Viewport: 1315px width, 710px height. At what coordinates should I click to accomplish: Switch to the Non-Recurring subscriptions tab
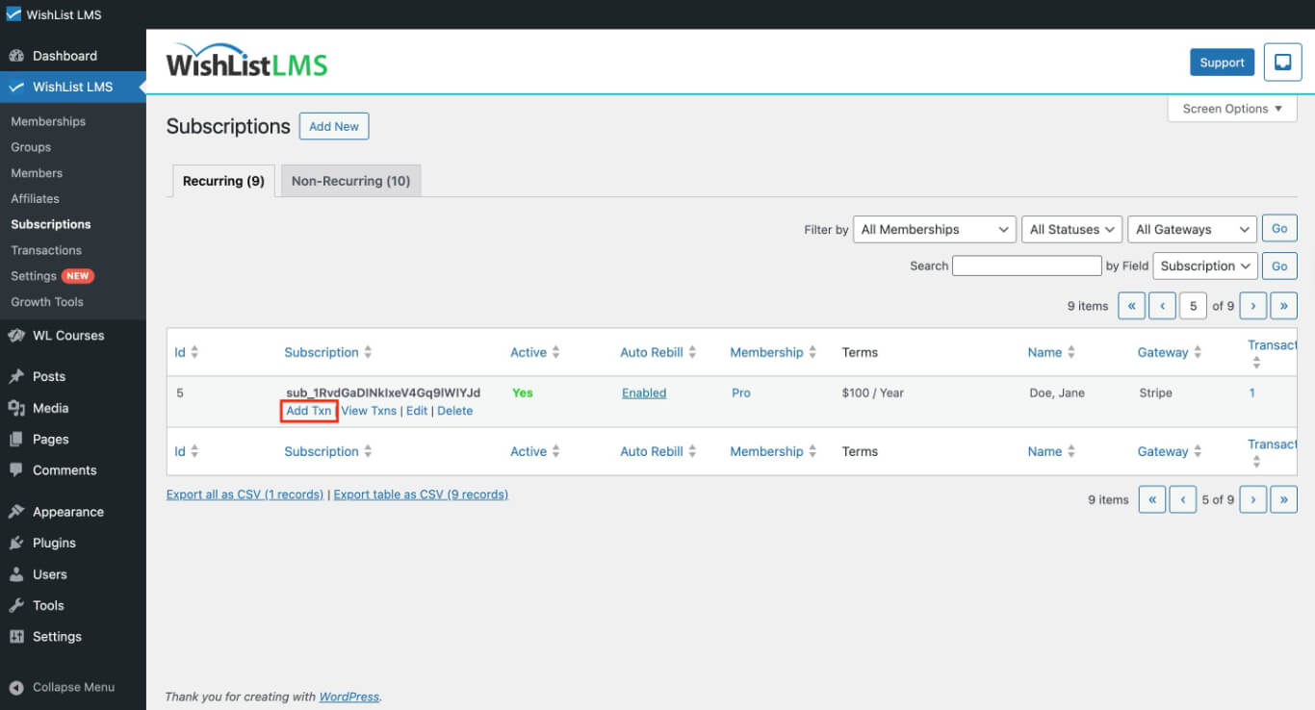point(350,180)
